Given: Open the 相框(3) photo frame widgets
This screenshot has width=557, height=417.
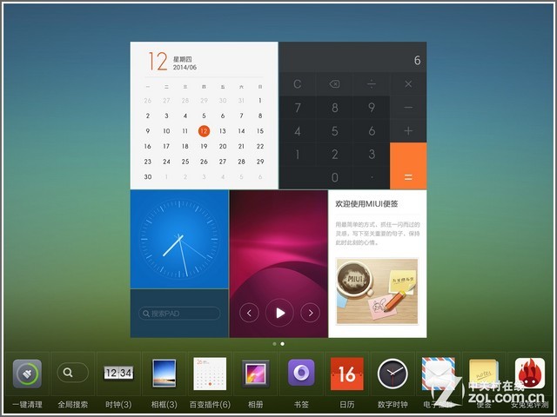Looking at the screenshot, I should pos(164,374).
